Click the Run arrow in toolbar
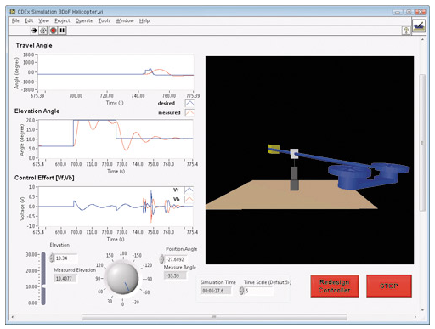The image size is (435, 329). [x=34, y=31]
